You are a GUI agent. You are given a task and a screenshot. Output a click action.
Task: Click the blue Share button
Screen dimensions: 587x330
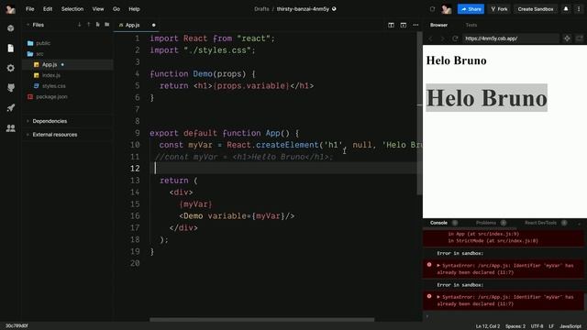pyautogui.click(x=471, y=9)
